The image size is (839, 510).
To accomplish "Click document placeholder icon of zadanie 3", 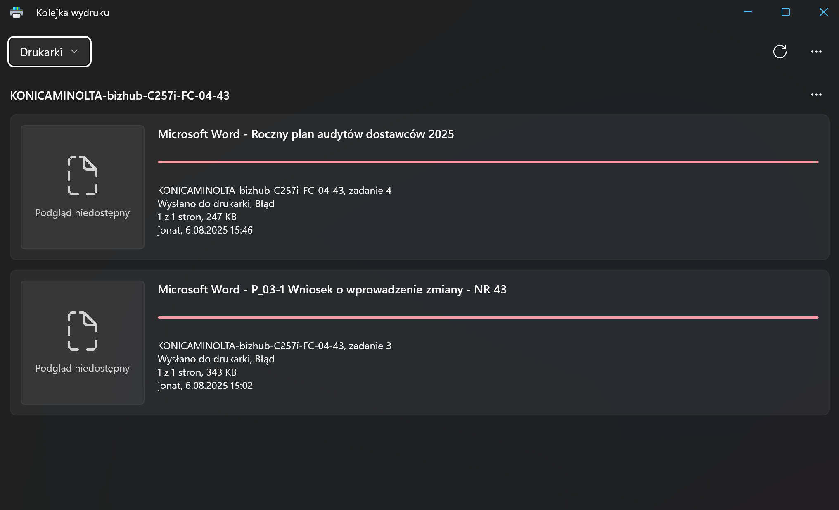I will [83, 331].
